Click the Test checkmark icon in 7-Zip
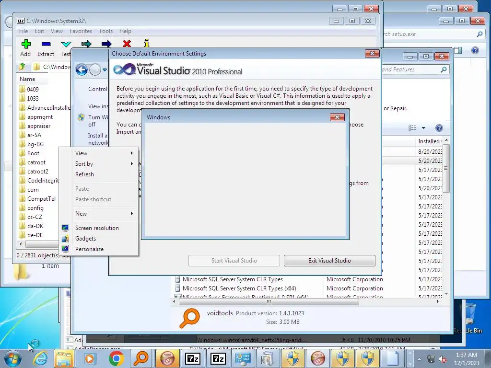The height and width of the screenshot is (368, 491). (66, 44)
